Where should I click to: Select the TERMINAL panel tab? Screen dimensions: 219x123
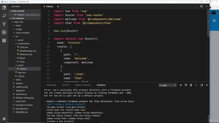[101, 85]
